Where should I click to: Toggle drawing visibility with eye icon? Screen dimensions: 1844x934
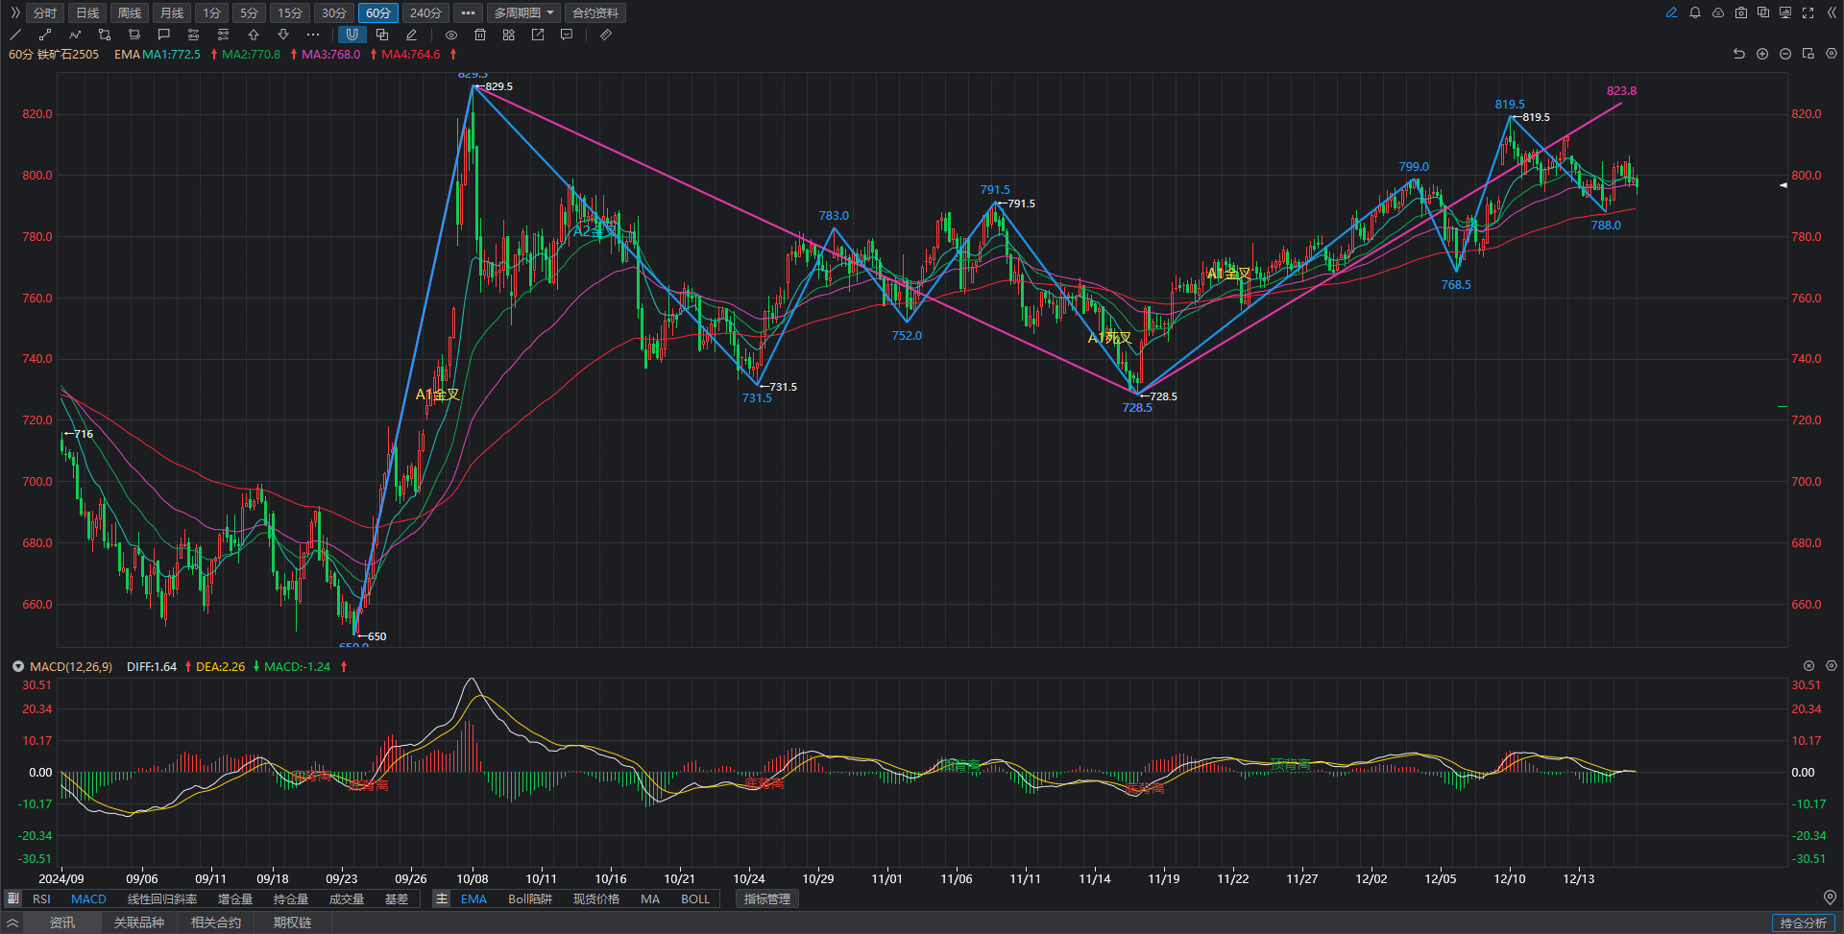pyautogui.click(x=451, y=35)
